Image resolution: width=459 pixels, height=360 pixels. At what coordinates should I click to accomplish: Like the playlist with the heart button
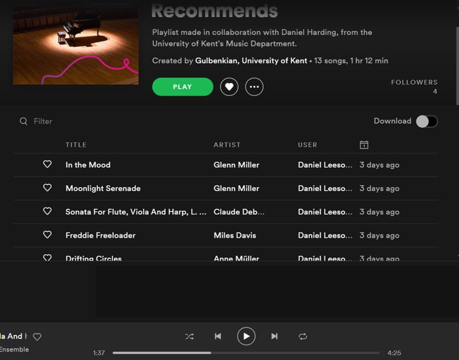click(x=229, y=87)
